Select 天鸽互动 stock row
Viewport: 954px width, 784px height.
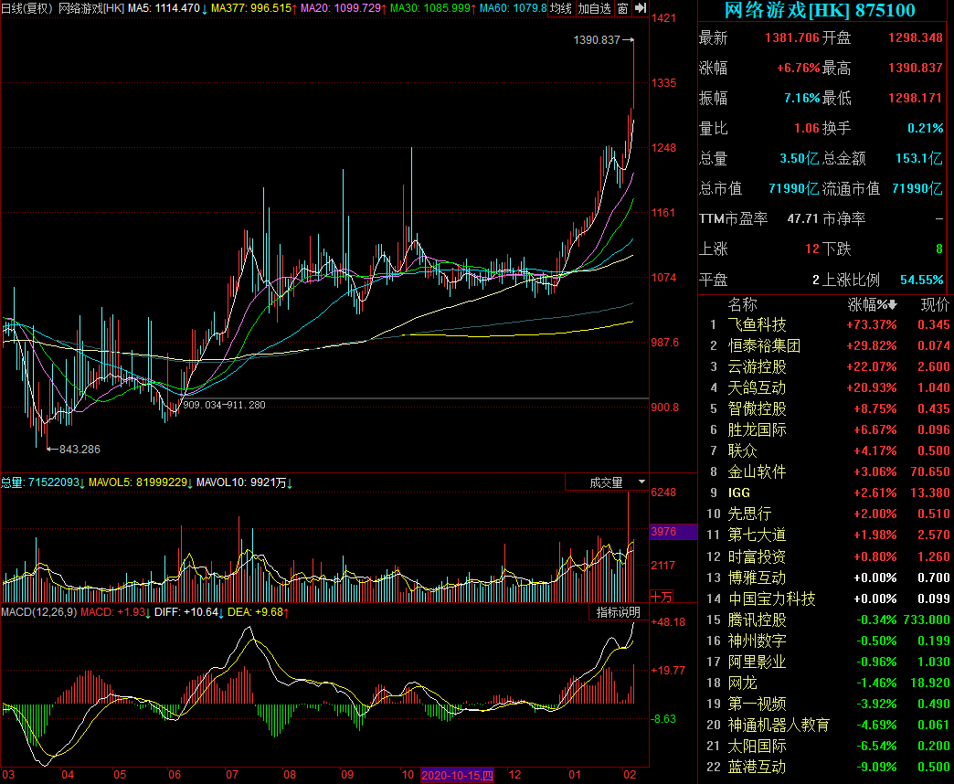click(x=826, y=387)
